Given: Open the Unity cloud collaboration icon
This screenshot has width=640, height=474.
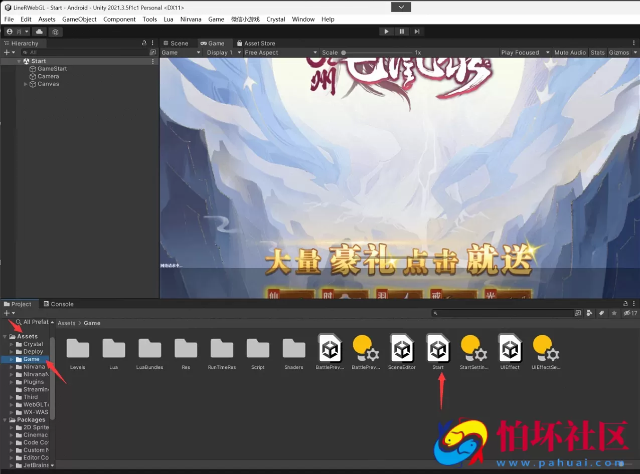Looking at the screenshot, I should [x=39, y=31].
